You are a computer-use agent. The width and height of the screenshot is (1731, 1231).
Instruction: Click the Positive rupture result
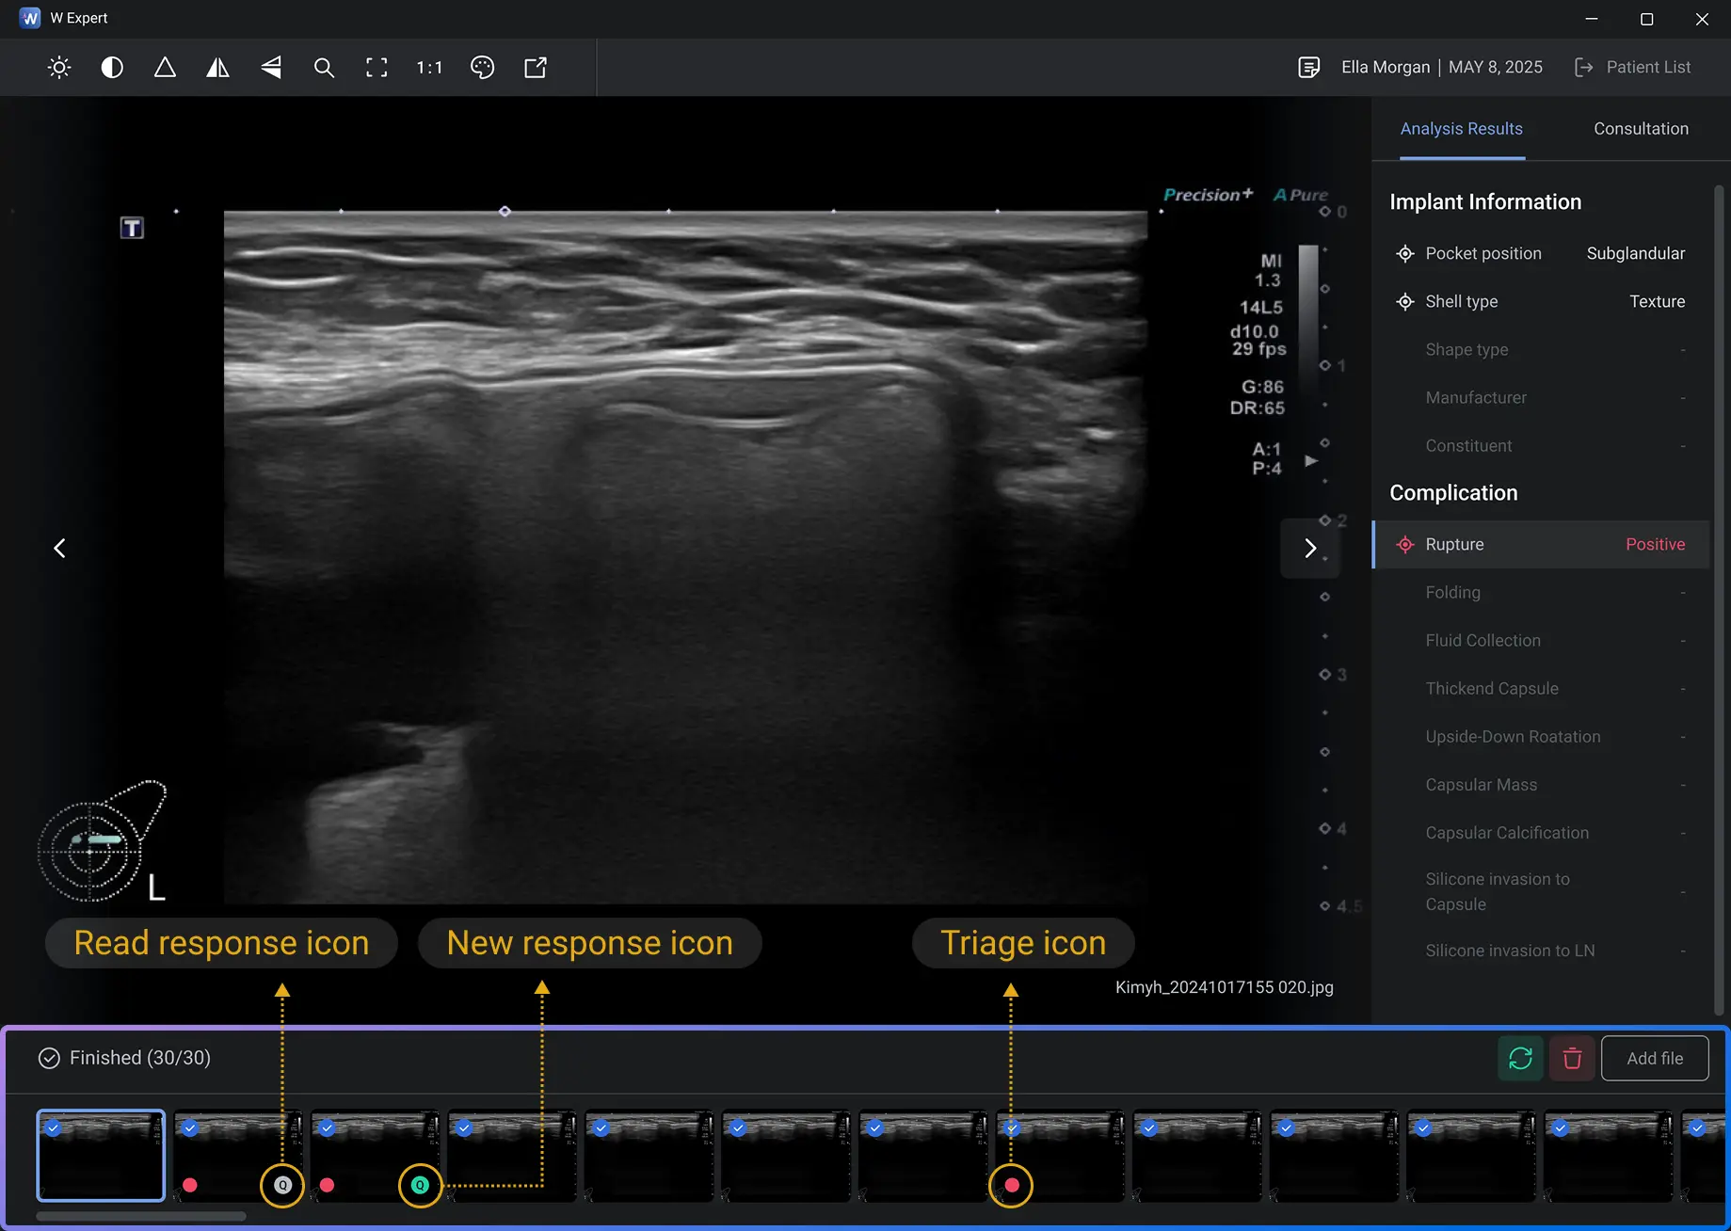pos(1655,544)
